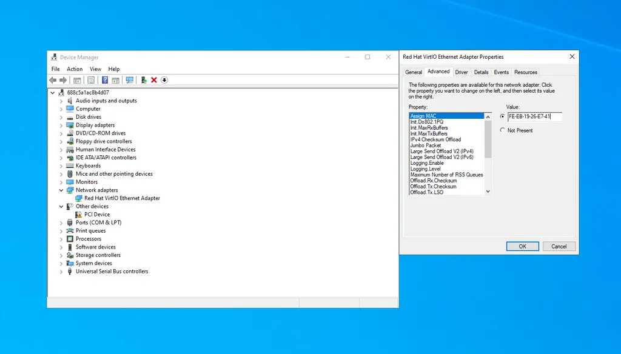This screenshot has width=621, height=354.
Task: Click Cancel in adapter Properties dialog
Action: click(559, 246)
